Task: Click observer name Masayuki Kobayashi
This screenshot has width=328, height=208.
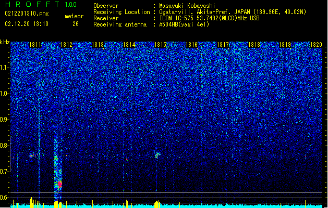Action: pyautogui.click(x=187, y=6)
